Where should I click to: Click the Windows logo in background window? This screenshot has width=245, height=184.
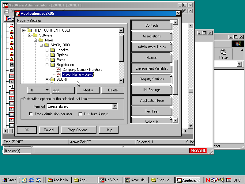[x=238, y=44]
